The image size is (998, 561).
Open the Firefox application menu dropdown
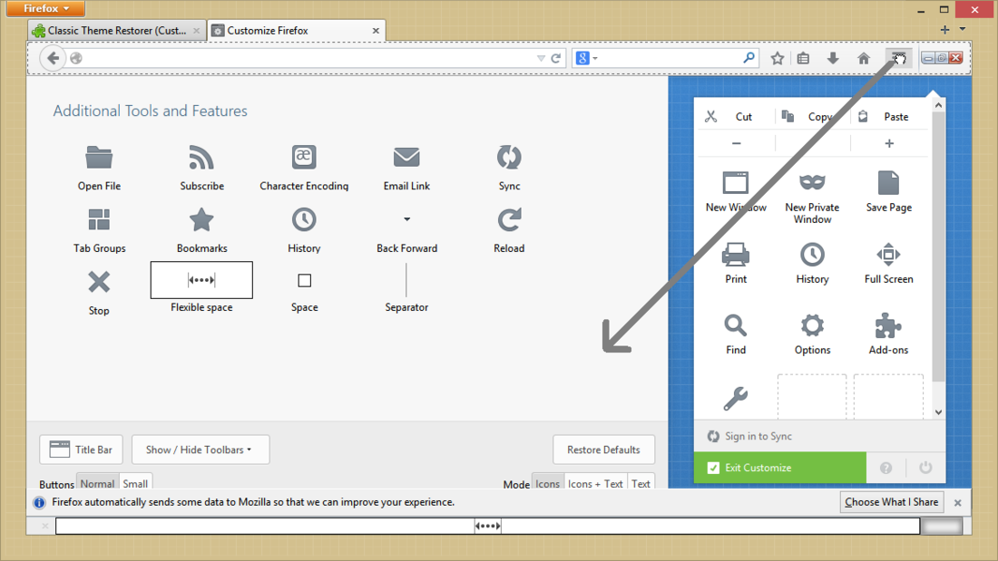coord(46,8)
